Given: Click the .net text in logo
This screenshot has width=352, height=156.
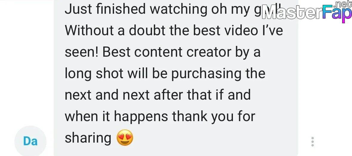Looking at the screenshot, I should 342,4.
